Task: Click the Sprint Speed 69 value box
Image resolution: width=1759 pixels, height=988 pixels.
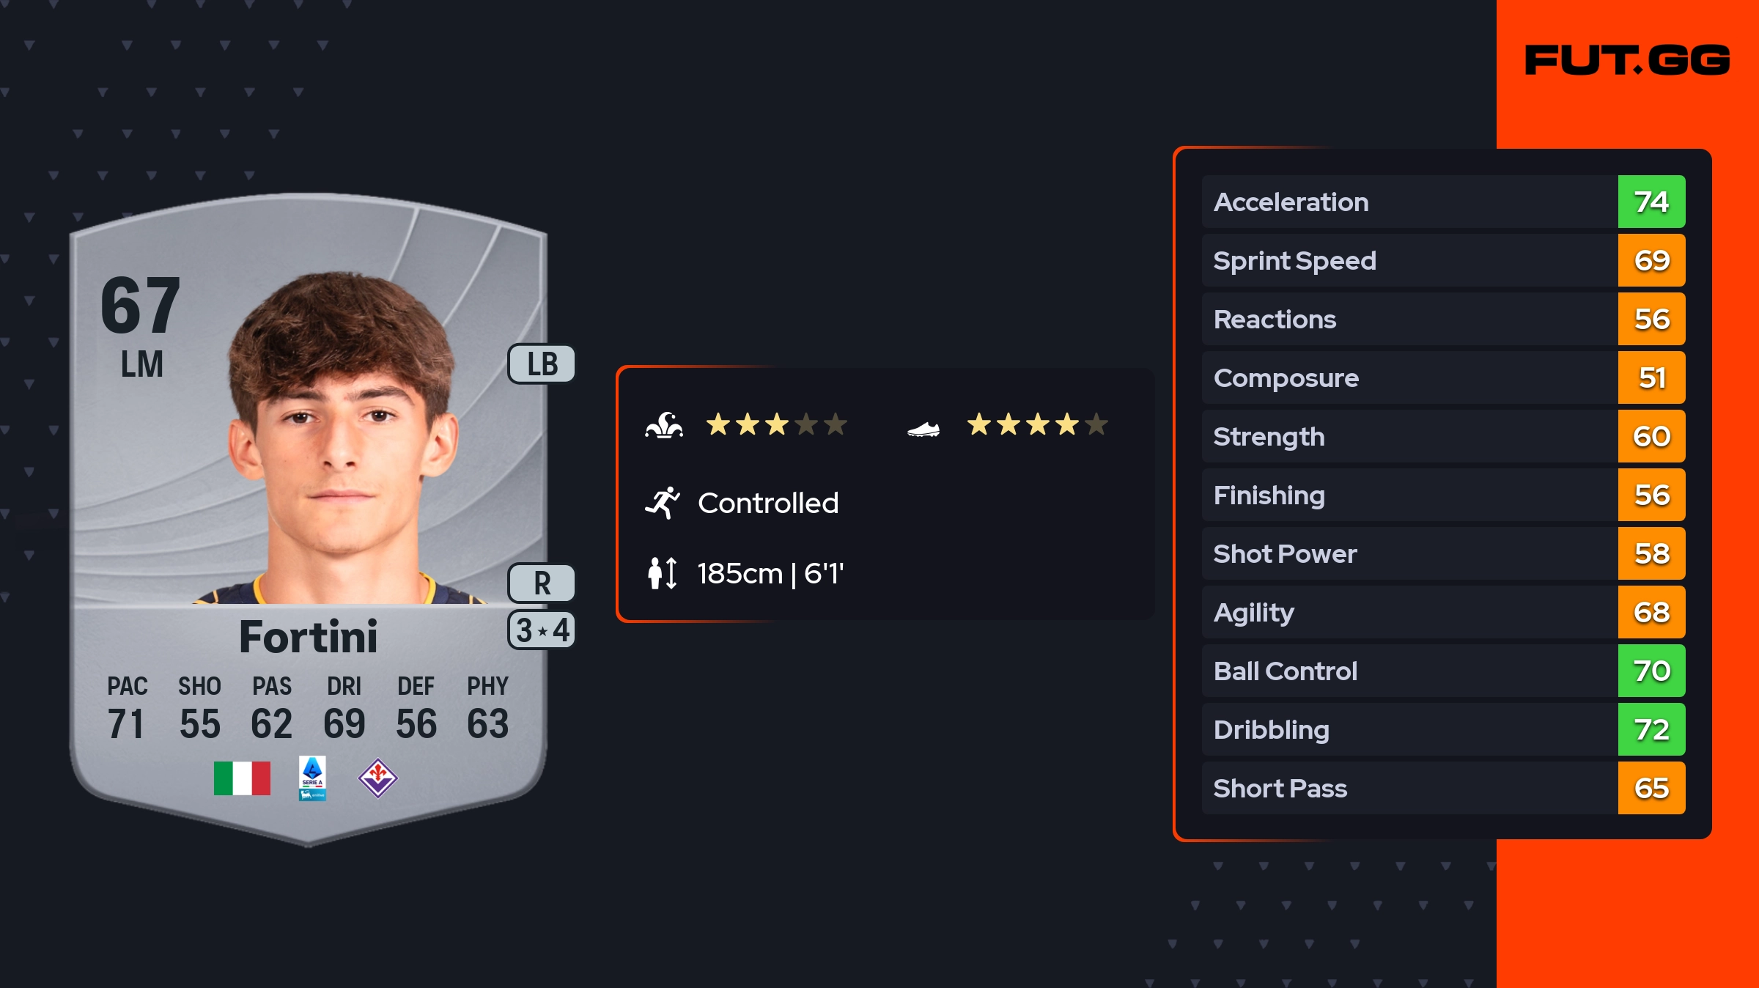Action: point(1651,260)
